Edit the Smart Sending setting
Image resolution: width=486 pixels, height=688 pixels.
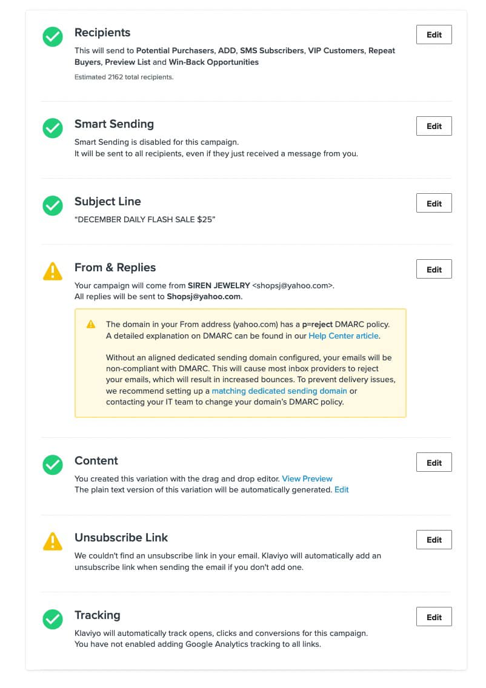coord(434,126)
